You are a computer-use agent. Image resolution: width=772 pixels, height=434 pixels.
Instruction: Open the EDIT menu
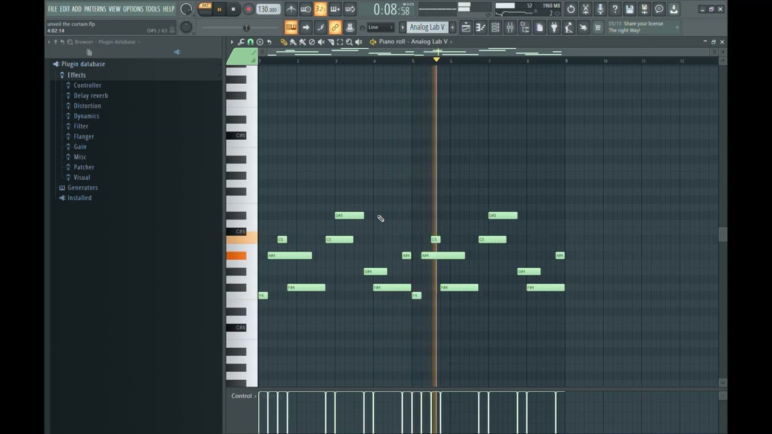65,9
